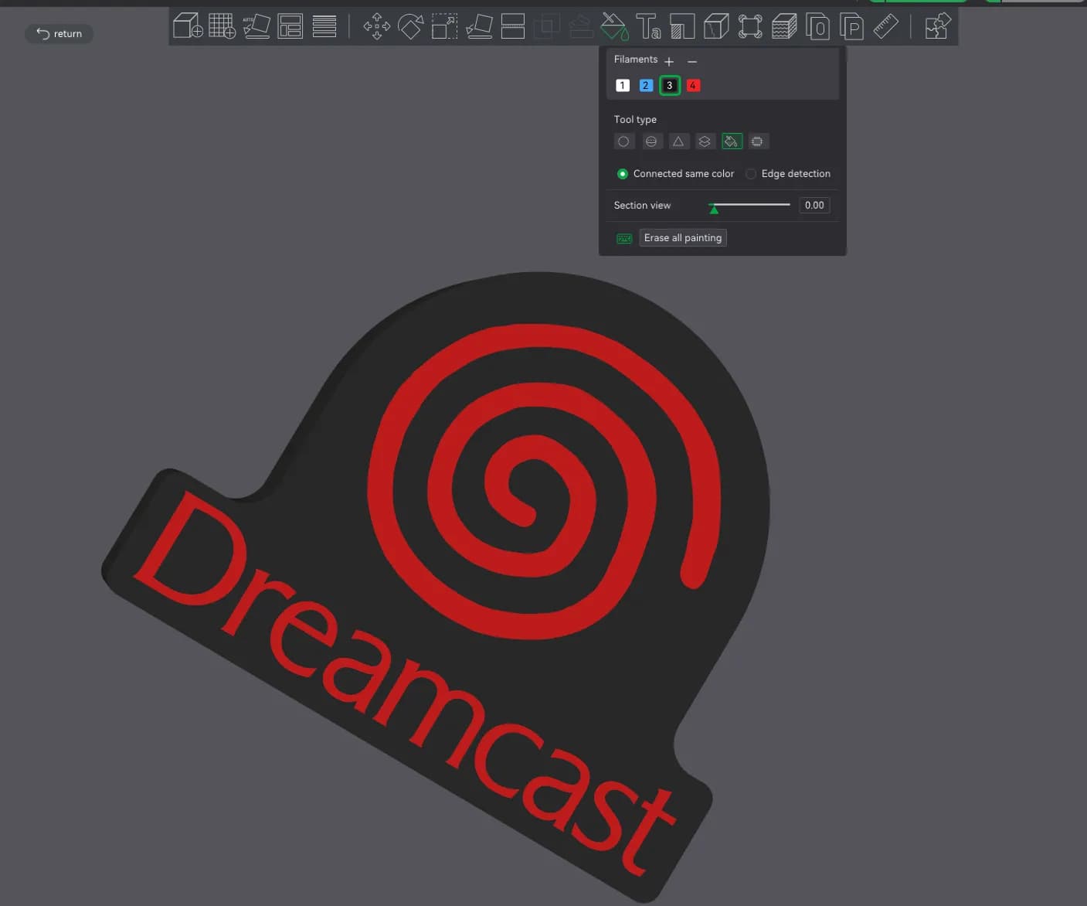Select the Auto orient tool
The height and width of the screenshot is (906, 1087).
pos(256,26)
